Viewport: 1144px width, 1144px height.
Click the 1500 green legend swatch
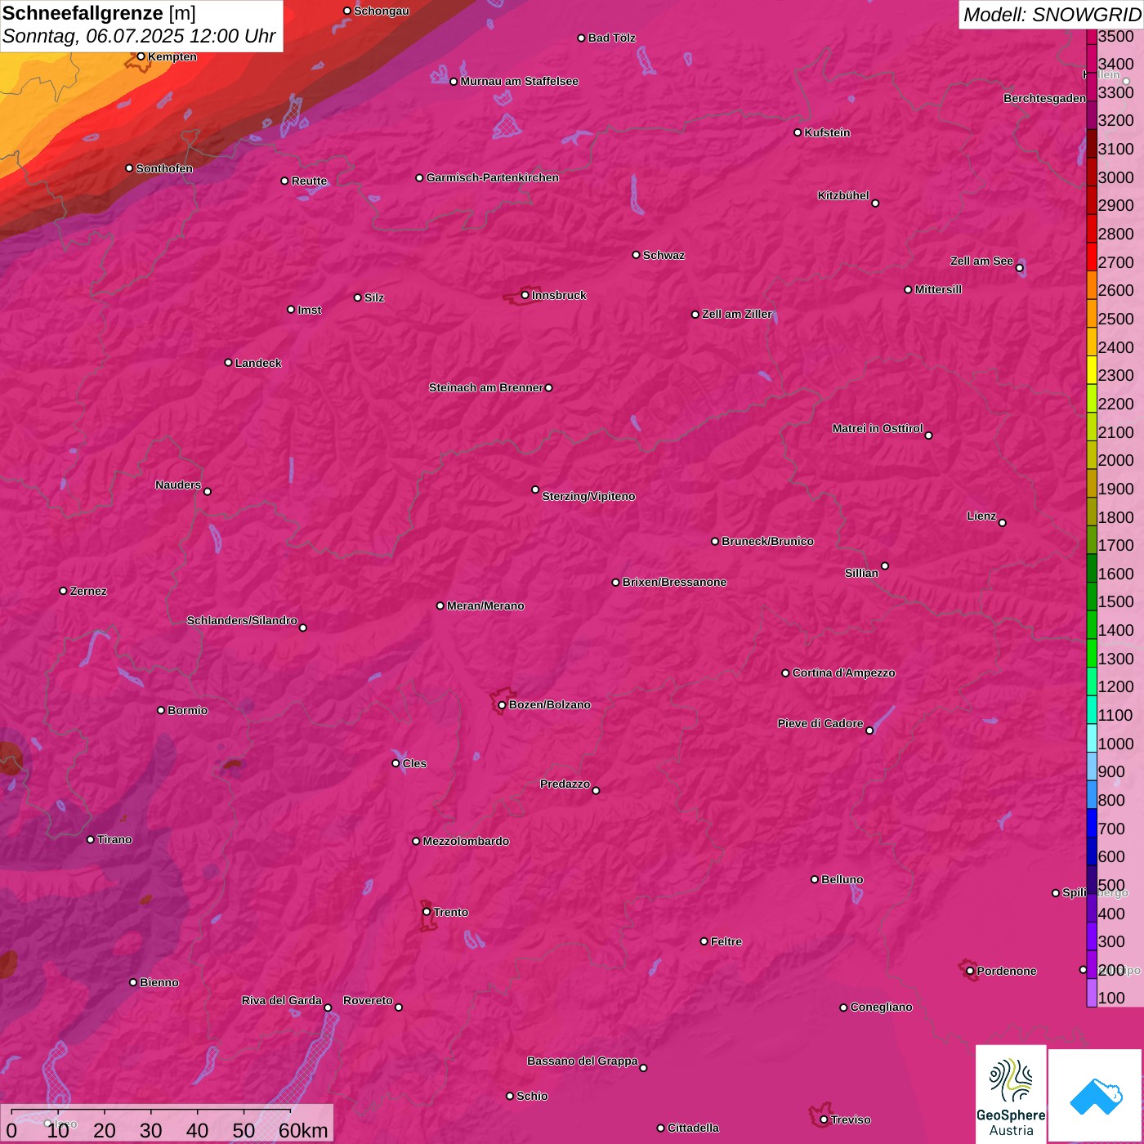click(1091, 596)
